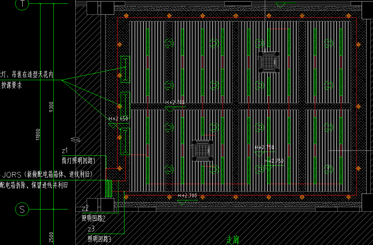Pick the H+2.700 label near the bottom wall
The height and width of the screenshot is (245, 373).
[188, 195]
